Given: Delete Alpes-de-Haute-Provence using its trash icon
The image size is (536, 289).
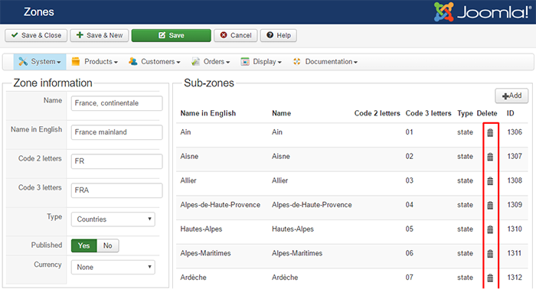Looking at the screenshot, I should coord(490,205).
